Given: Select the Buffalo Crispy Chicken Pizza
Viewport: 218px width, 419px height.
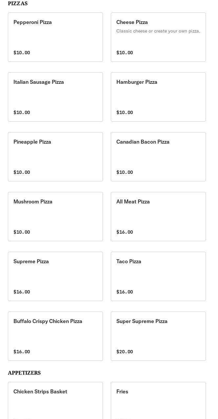Looking at the screenshot, I should click(55, 336).
